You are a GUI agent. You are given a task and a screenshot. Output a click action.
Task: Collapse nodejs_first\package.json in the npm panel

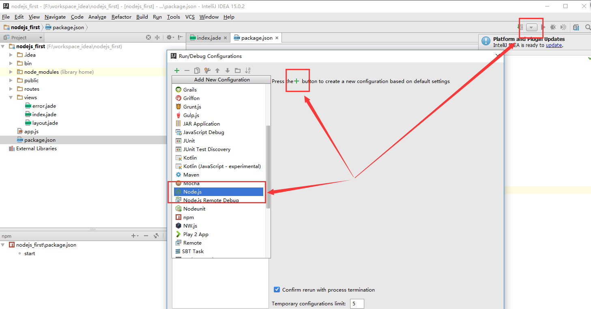(x=3, y=245)
